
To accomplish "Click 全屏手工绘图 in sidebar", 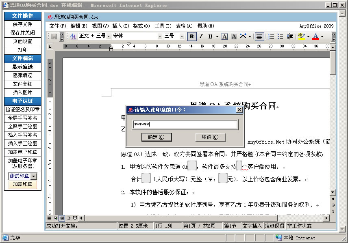I will [x=23, y=127].
